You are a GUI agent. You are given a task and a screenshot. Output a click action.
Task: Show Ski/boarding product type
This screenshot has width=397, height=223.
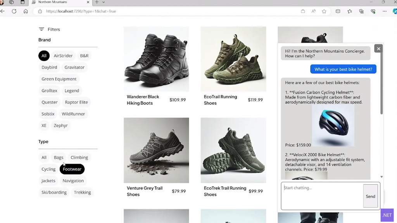(54, 193)
